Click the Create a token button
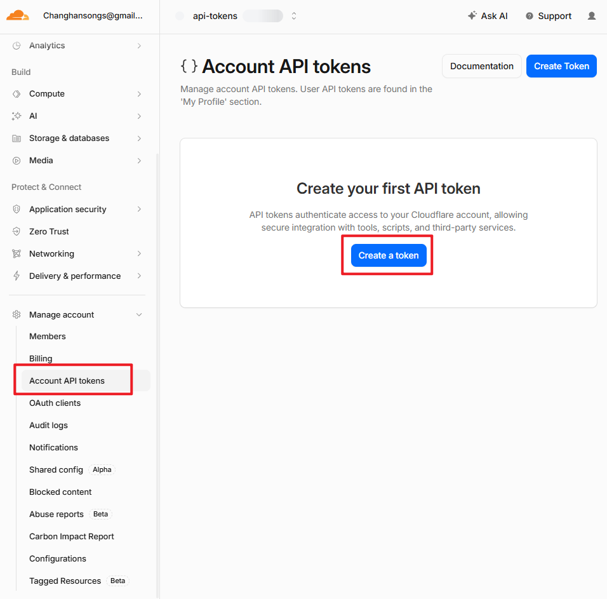 tap(389, 255)
